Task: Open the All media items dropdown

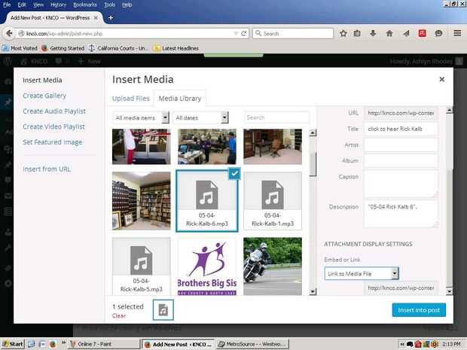Action: (x=141, y=117)
